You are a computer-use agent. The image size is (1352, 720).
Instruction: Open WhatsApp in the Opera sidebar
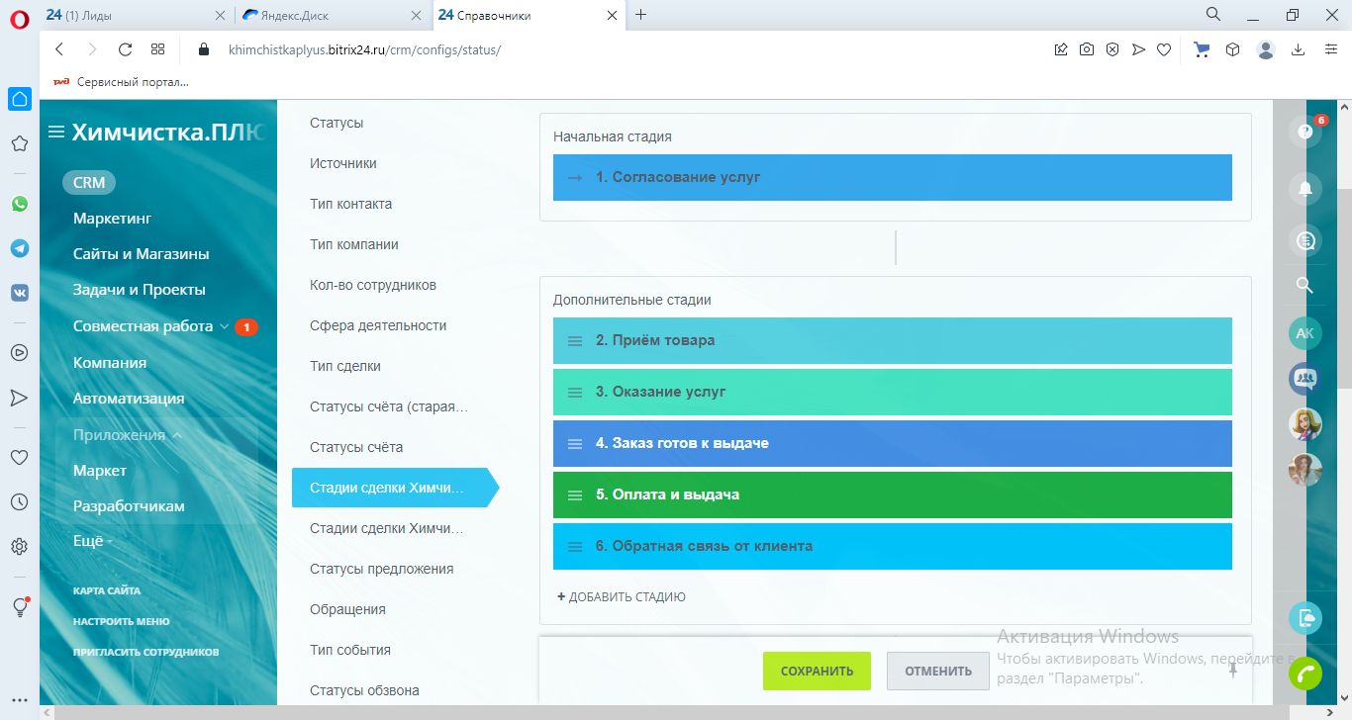pyautogui.click(x=20, y=204)
